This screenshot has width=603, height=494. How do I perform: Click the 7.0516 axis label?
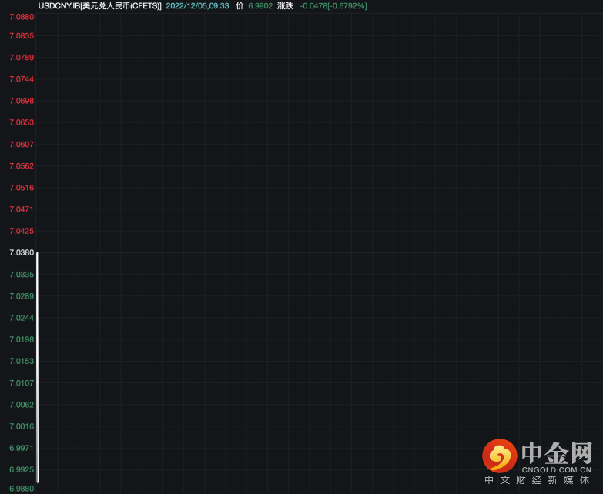pos(22,188)
